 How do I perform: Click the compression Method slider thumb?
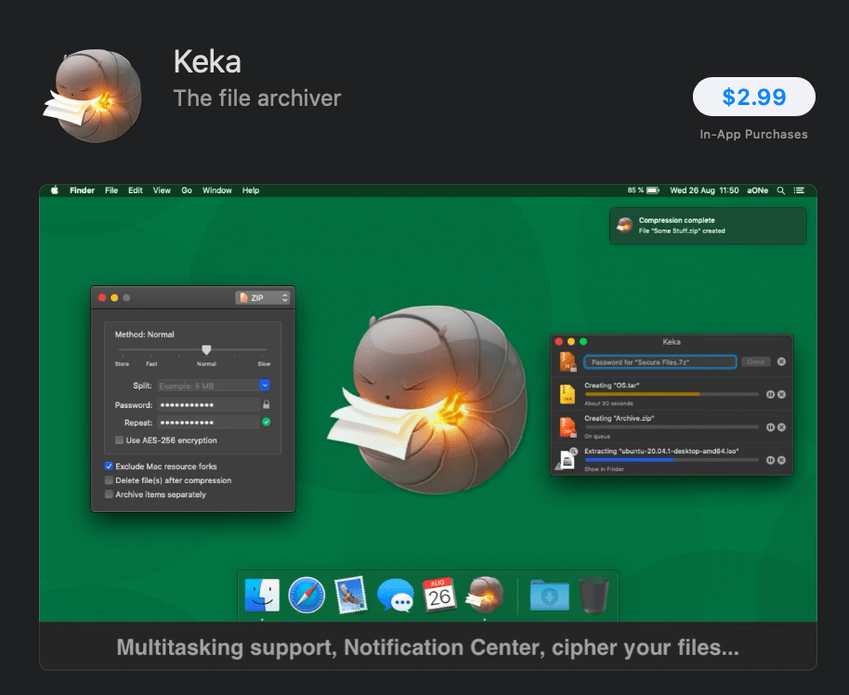tap(206, 350)
